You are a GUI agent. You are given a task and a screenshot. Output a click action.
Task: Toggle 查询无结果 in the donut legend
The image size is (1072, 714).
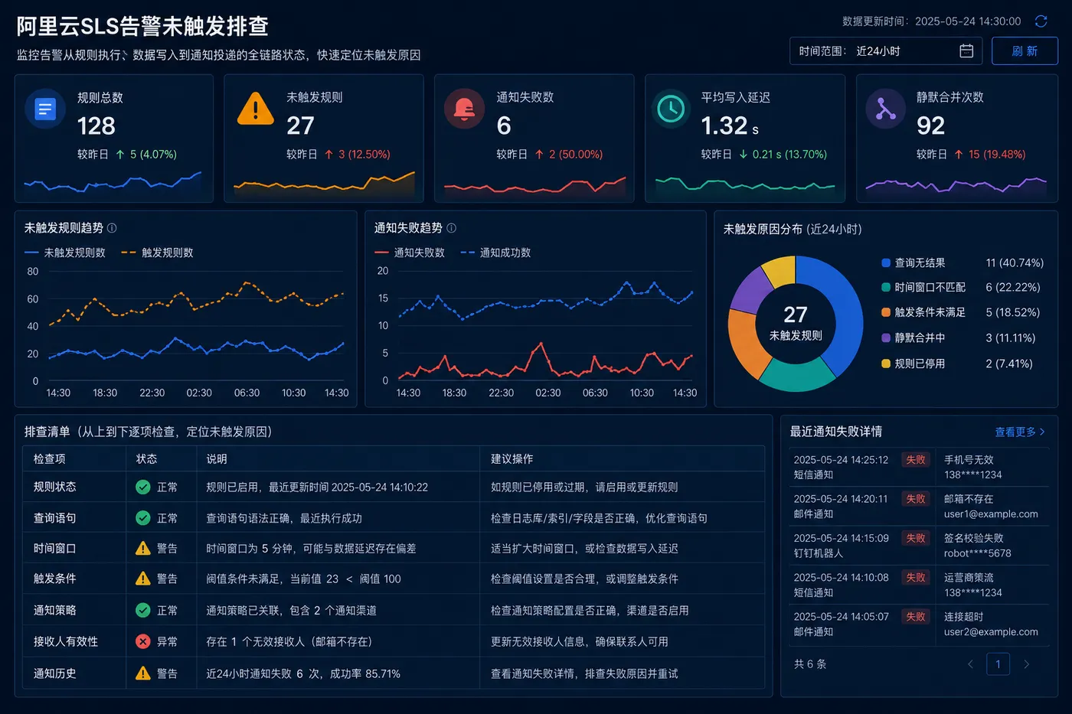pos(913,262)
